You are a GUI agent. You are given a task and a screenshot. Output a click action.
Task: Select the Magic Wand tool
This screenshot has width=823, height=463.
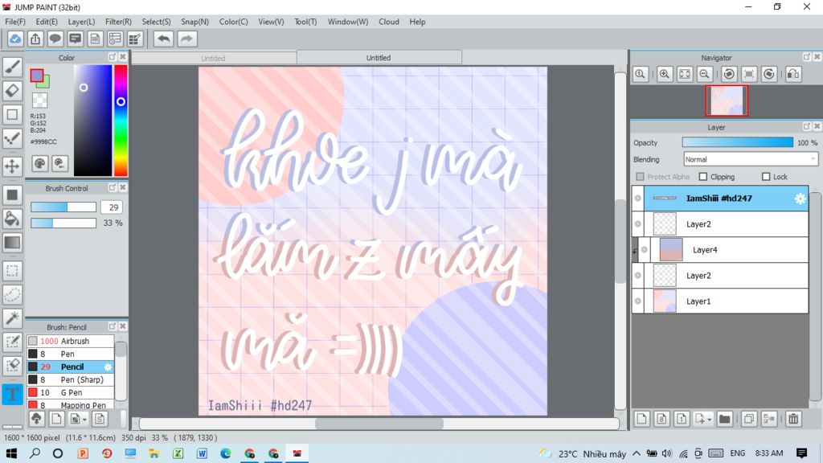[12, 318]
